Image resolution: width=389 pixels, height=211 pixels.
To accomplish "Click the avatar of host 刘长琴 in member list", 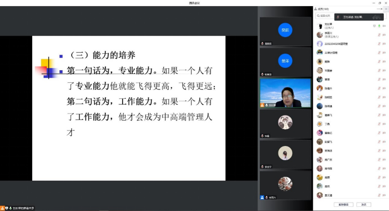I will click(x=320, y=26).
